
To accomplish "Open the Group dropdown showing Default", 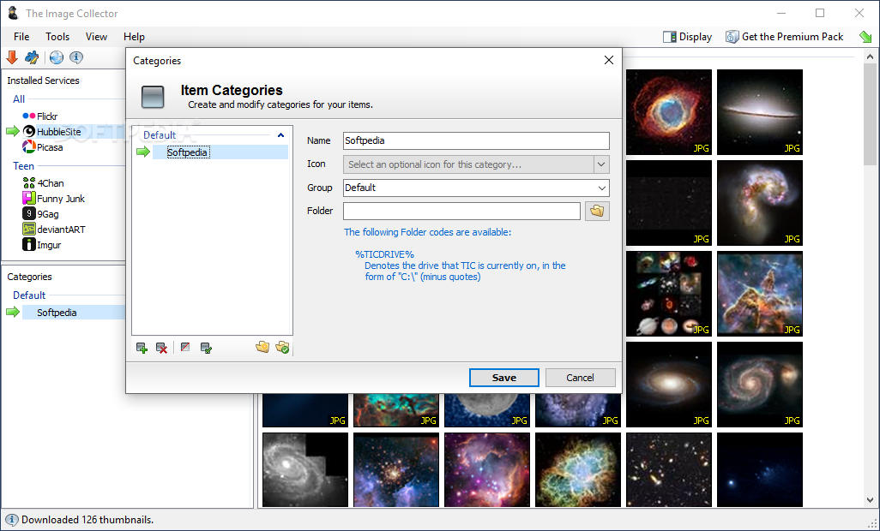I will [476, 188].
